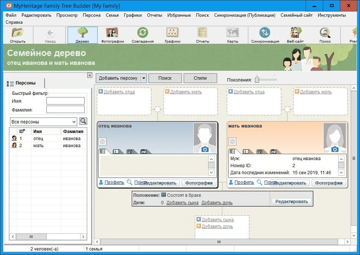Select отец row in persons list
Screen dimensions: 360x255
(x=48, y=138)
